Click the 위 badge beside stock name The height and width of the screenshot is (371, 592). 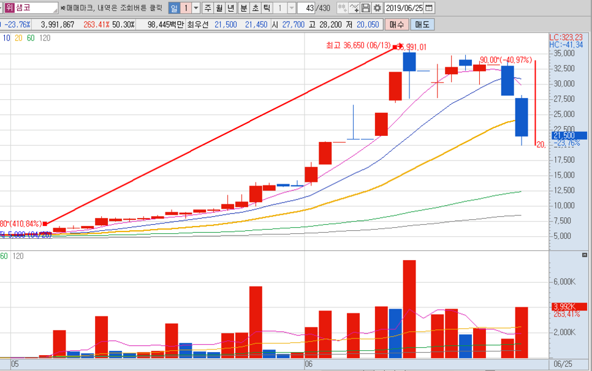(9, 7)
